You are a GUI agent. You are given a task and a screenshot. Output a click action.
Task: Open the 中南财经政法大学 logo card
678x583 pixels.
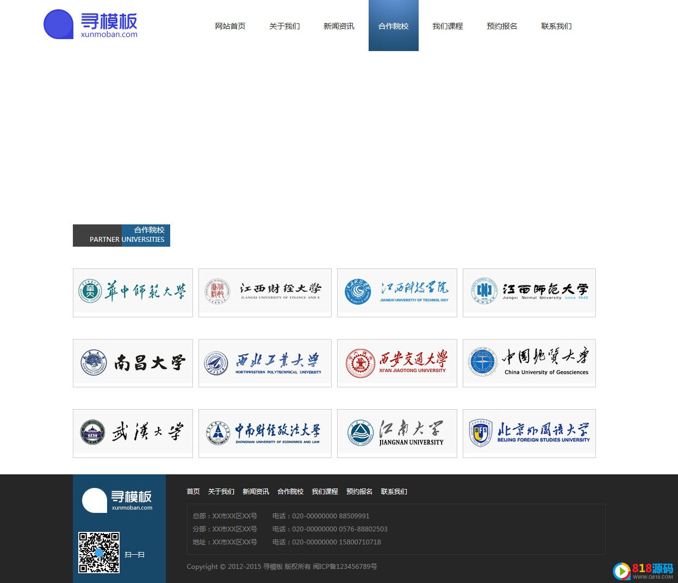click(x=265, y=434)
